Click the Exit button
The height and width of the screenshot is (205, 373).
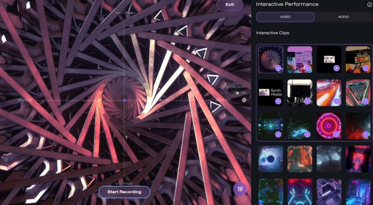pos(230,5)
